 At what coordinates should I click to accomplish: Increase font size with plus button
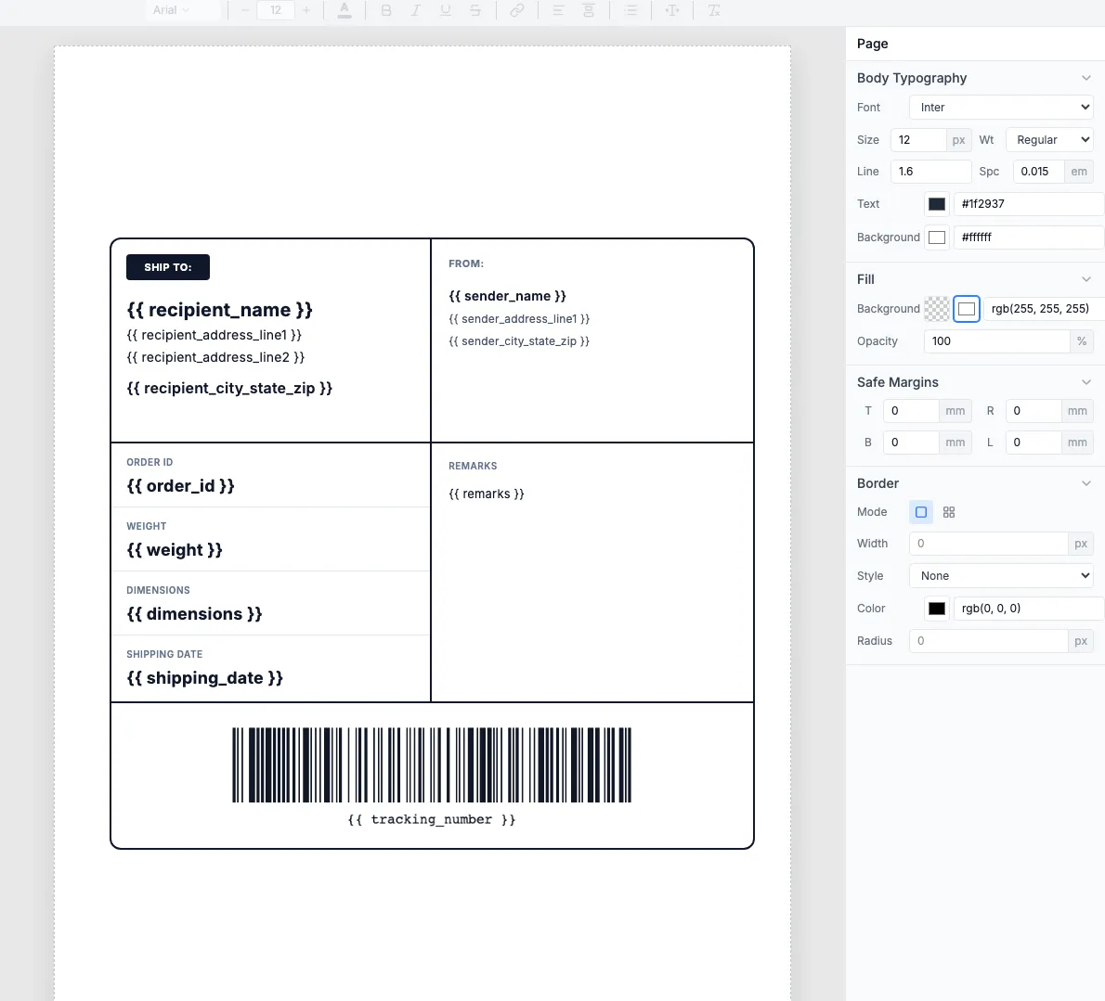pos(305,10)
